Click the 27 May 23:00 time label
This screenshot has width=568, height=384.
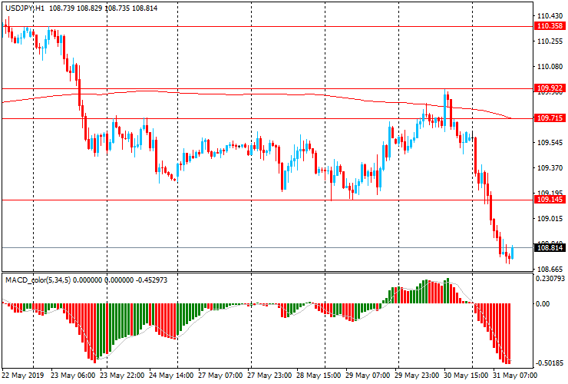(269, 375)
